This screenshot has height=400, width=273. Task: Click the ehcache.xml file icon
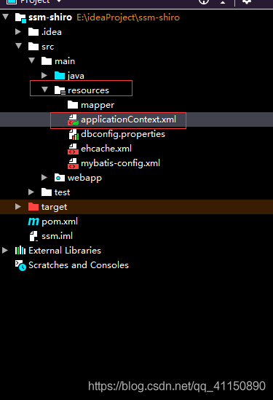[73, 149]
